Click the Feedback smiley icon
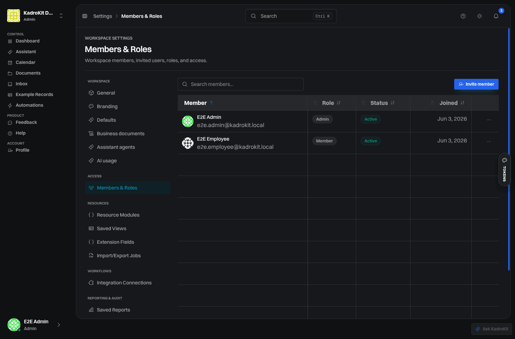 [10, 123]
